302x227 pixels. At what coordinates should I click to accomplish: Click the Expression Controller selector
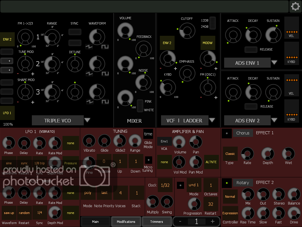pos(230,213)
